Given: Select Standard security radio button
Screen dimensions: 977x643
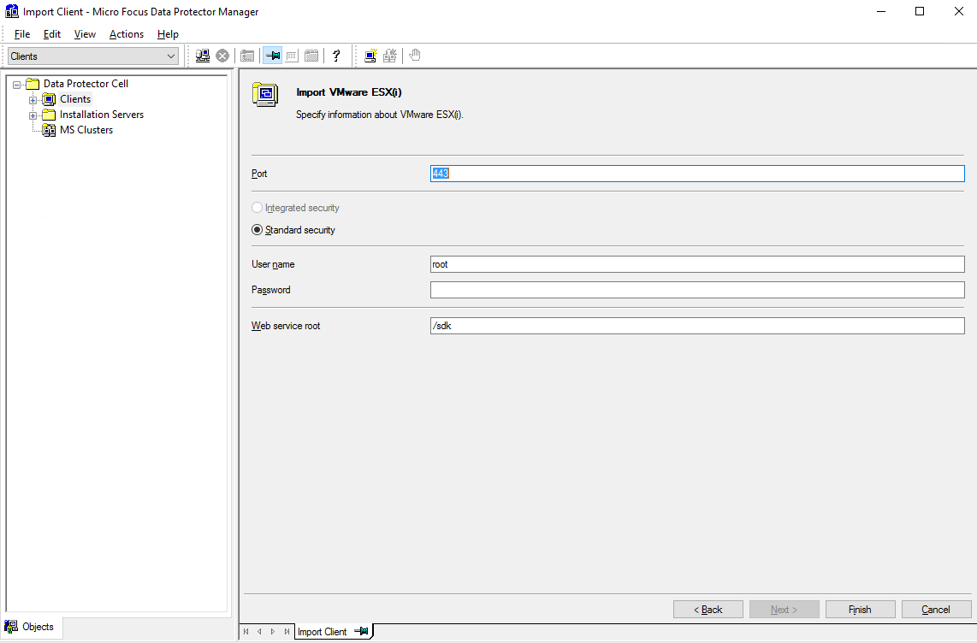Looking at the screenshot, I should (257, 230).
